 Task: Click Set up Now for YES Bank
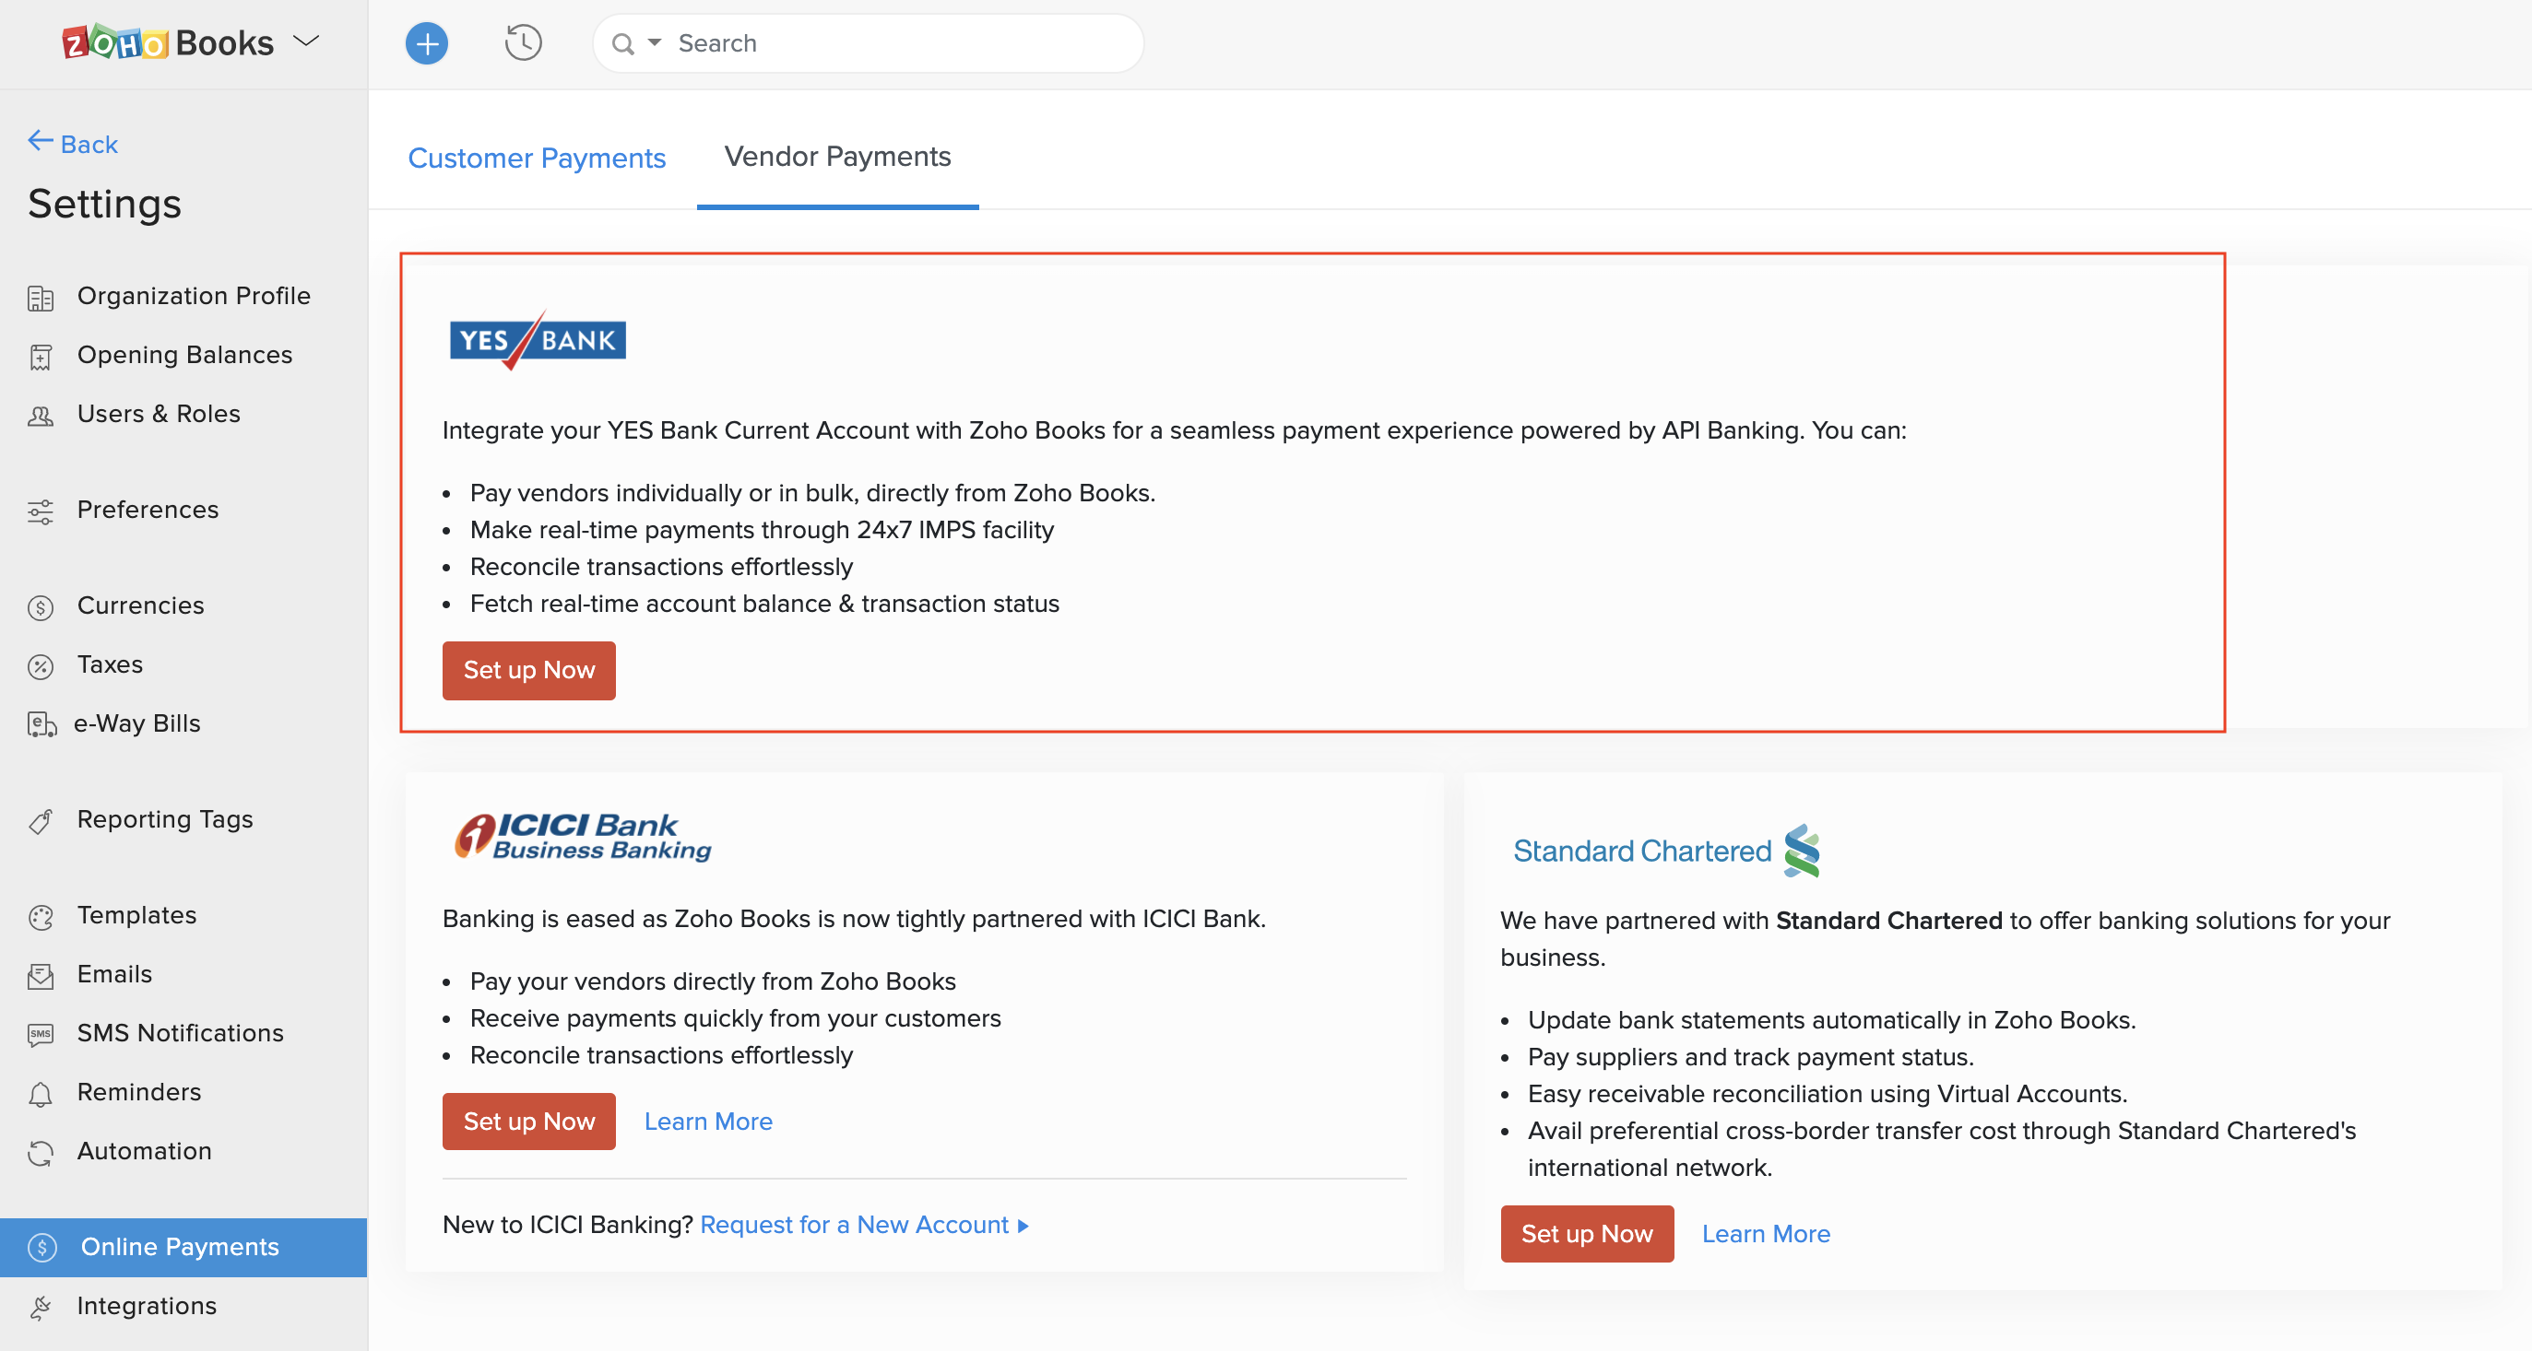529,670
